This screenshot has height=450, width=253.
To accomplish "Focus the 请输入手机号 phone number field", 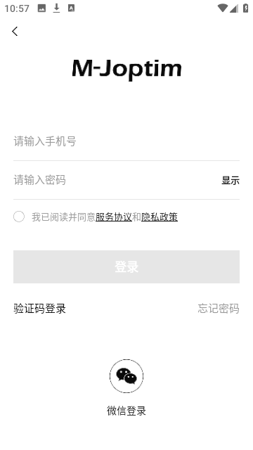I will pyautogui.click(x=126, y=141).
